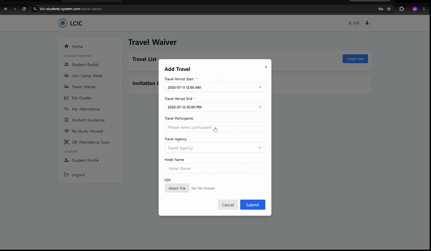Open the Travel Participants selector

[215, 127]
